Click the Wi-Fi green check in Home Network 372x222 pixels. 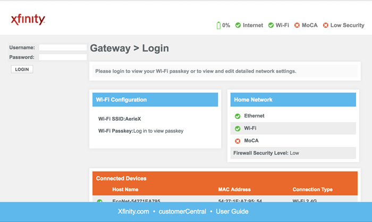[x=238, y=129]
